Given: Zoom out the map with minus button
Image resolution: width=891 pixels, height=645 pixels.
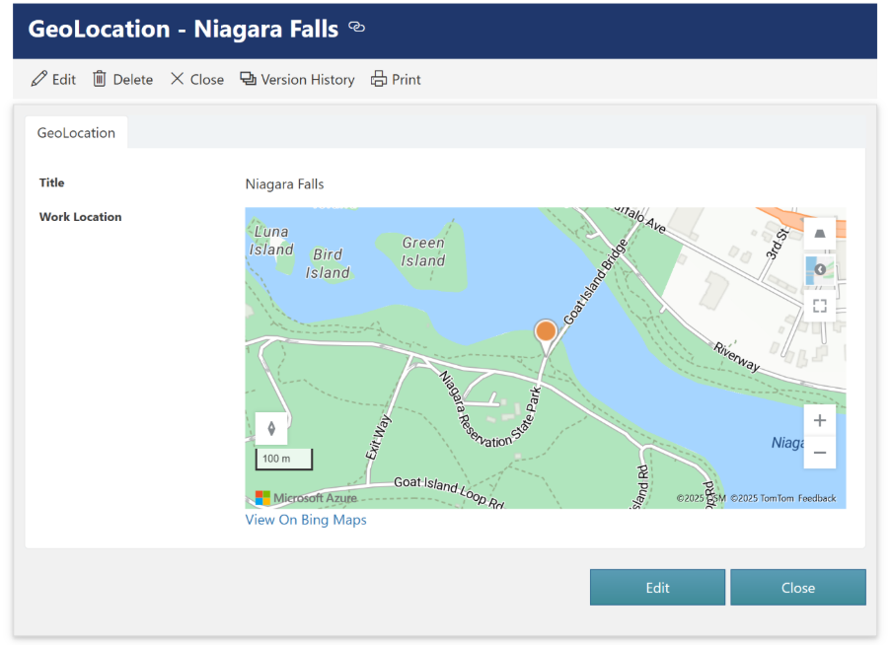Looking at the screenshot, I should point(819,454).
